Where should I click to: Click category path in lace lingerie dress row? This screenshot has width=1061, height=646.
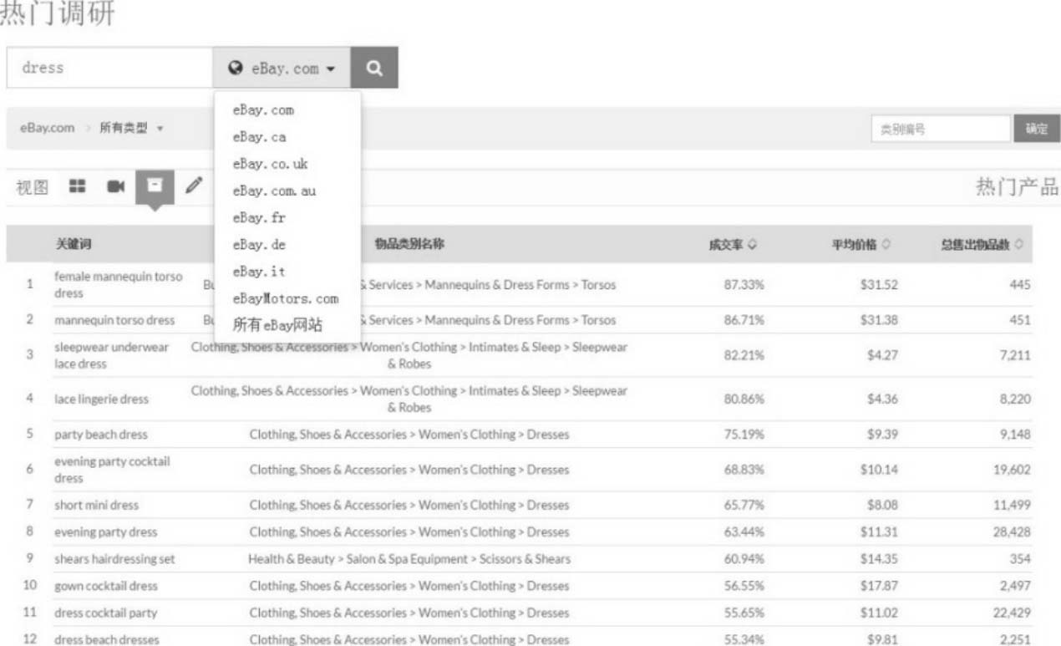(409, 399)
